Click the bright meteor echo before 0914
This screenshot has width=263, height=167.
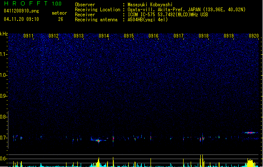coord(99,141)
